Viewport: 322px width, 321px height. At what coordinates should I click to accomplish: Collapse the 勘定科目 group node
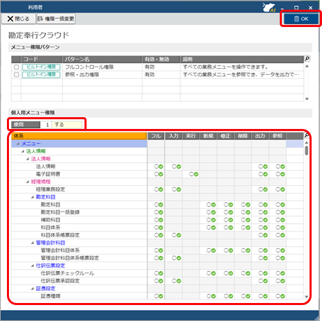point(33,197)
